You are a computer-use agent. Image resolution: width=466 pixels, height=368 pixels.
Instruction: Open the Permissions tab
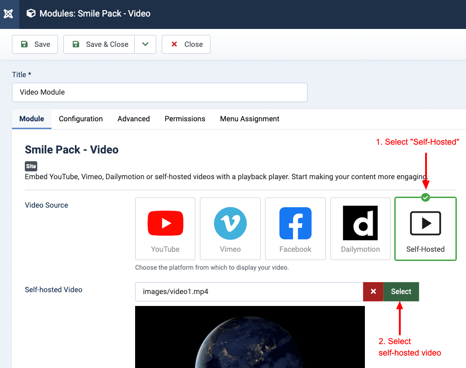click(185, 119)
